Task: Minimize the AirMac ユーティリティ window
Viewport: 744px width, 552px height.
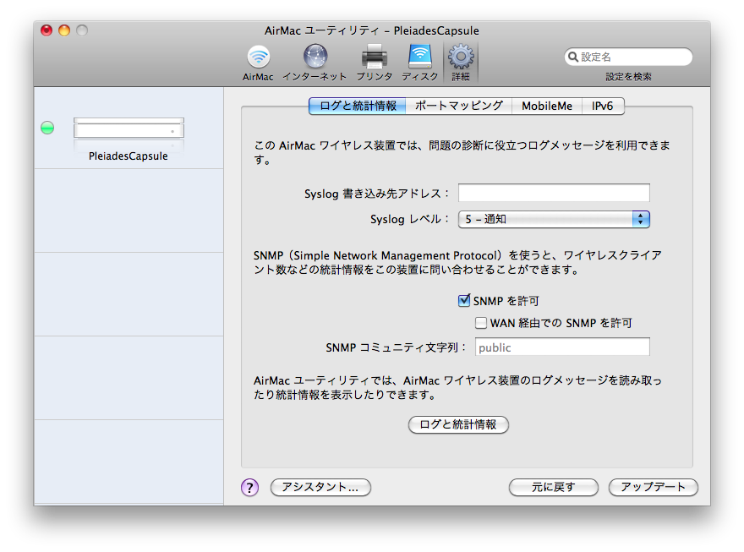Action: (x=64, y=30)
